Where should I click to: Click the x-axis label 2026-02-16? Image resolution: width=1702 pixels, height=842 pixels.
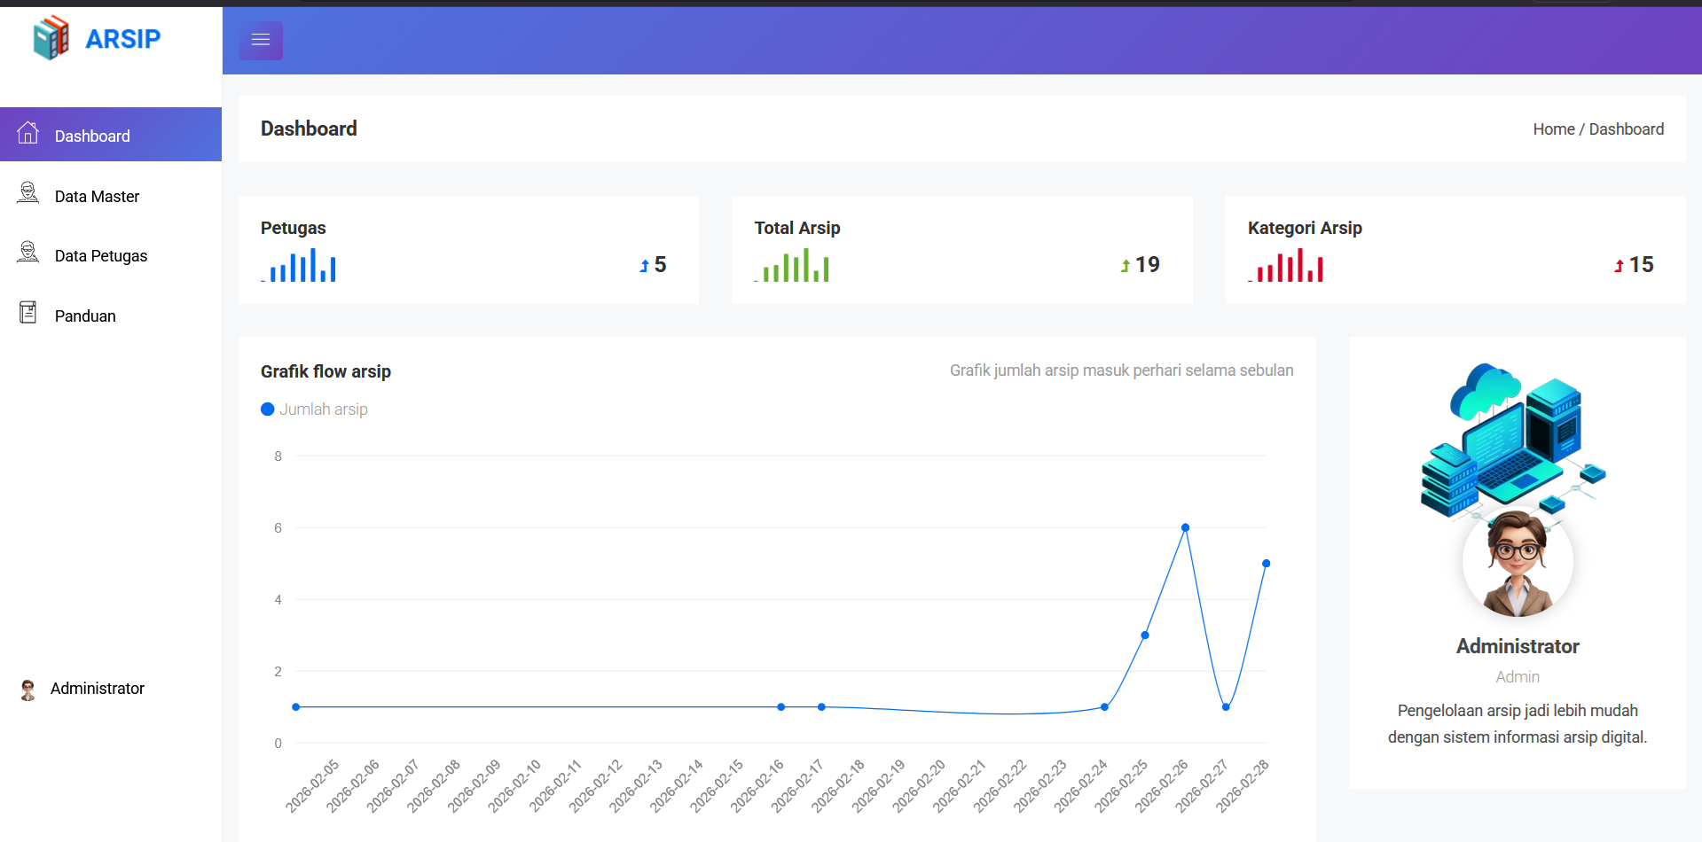pos(757,785)
